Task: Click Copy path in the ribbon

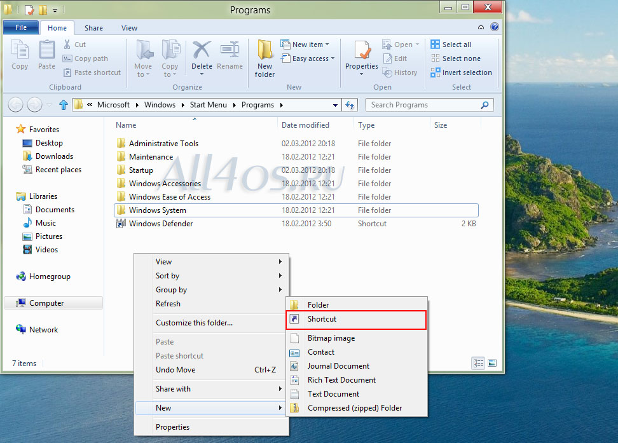Action: click(86, 58)
